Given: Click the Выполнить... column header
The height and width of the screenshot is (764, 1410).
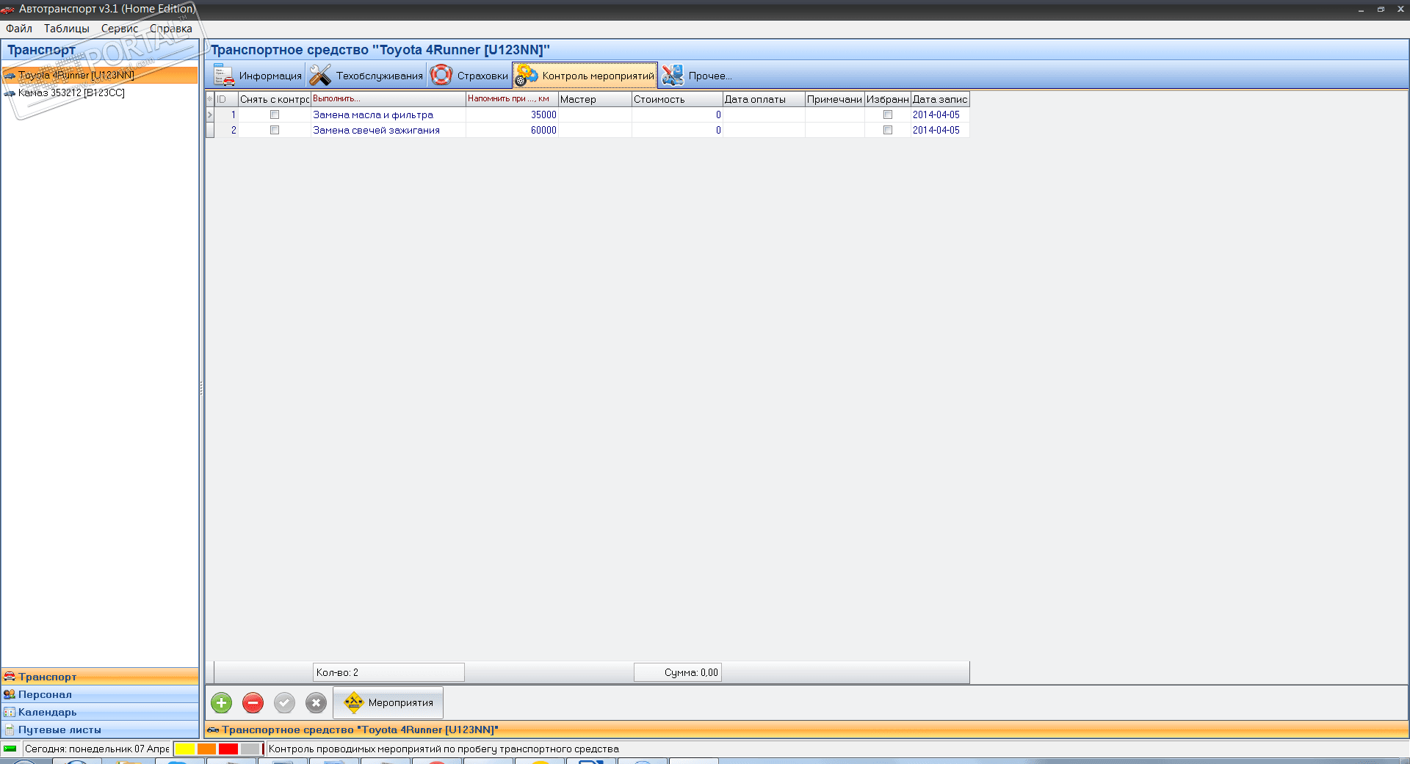Looking at the screenshot, I should (388, 99).
